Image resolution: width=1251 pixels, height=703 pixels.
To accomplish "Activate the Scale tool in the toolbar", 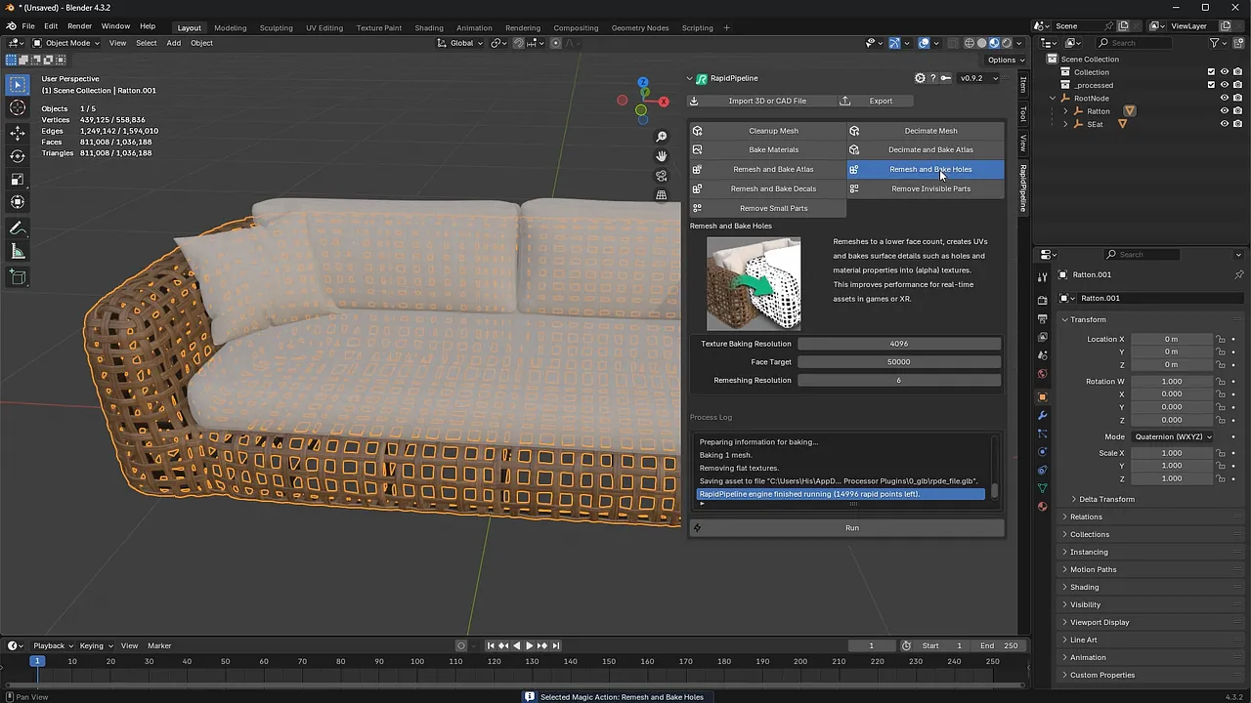I will [x=18, y=180].
